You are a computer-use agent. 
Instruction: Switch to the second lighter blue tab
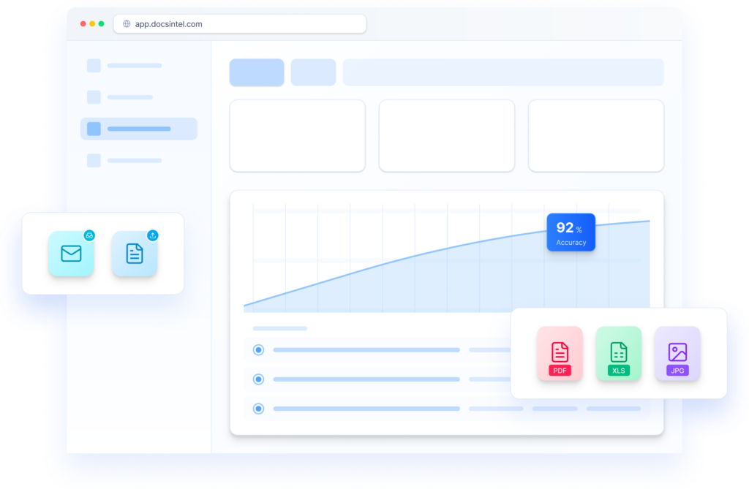(x=313, y=72)
